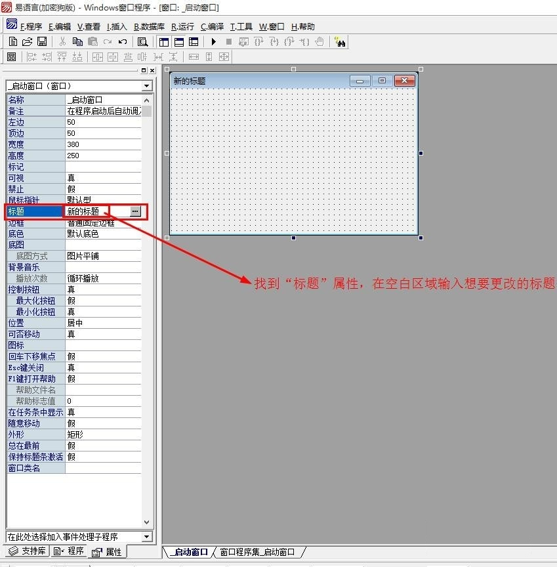Open the B.数据库 menu
Image resolution: width=557 pixels, height=567 pixels.
[149, 27]
